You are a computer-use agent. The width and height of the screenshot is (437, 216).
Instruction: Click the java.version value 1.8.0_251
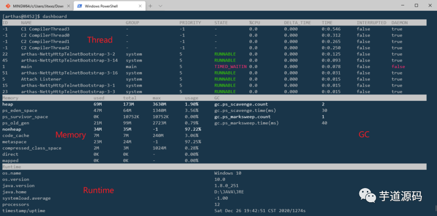point(226,186)
